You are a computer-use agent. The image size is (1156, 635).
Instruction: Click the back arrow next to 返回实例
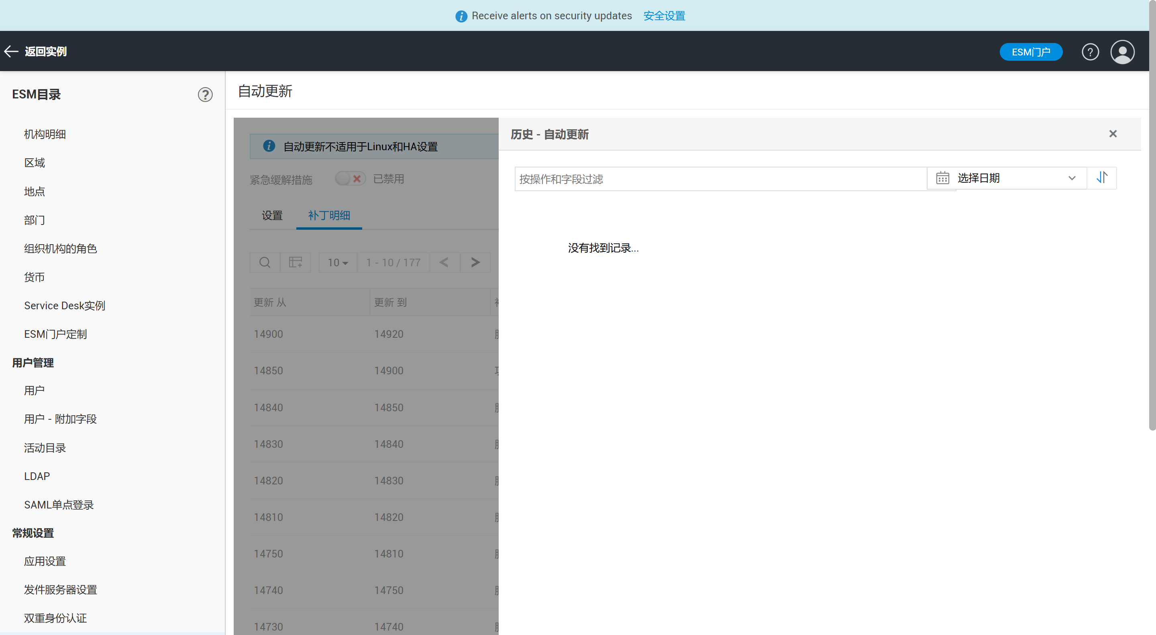click(x=11, y=51)
